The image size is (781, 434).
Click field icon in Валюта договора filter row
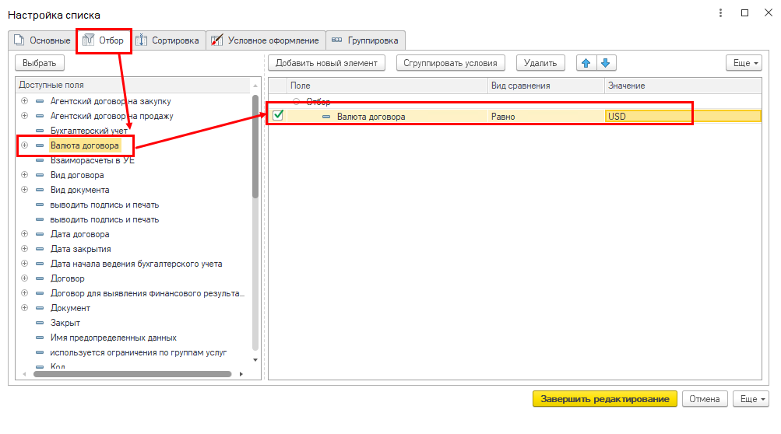[x=326, y=117]
